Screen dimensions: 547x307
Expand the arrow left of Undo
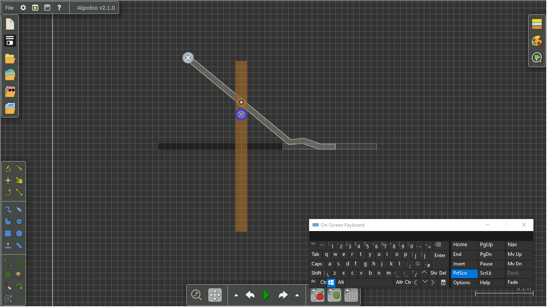tap(236, 295)
